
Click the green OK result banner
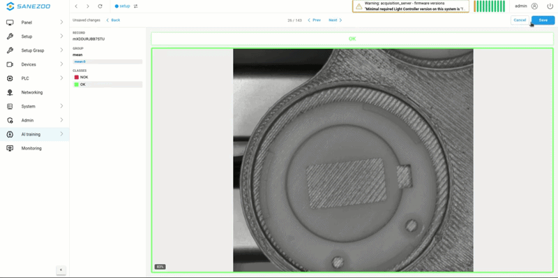352,38
